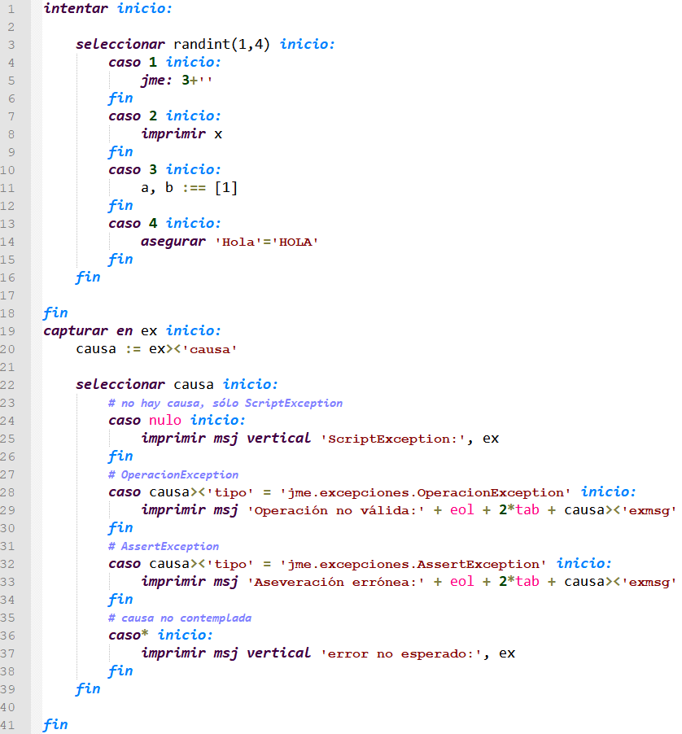Click 'a, b :== [1]' on line 11

tap(189, 188)
